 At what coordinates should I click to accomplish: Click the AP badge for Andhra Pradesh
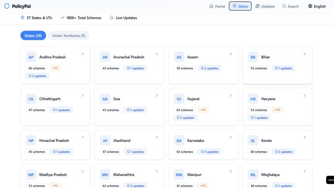coord(31,57)
